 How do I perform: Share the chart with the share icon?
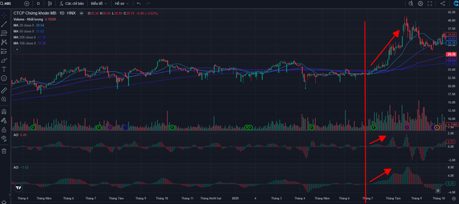[x=443, y=4]
